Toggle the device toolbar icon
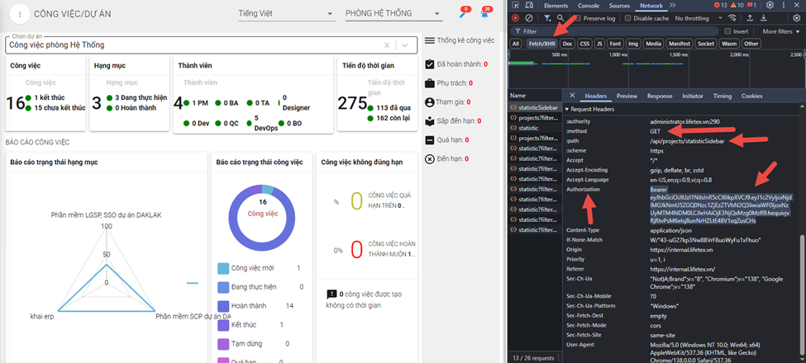This screenshot has width=806, height=363. point(529,5)
